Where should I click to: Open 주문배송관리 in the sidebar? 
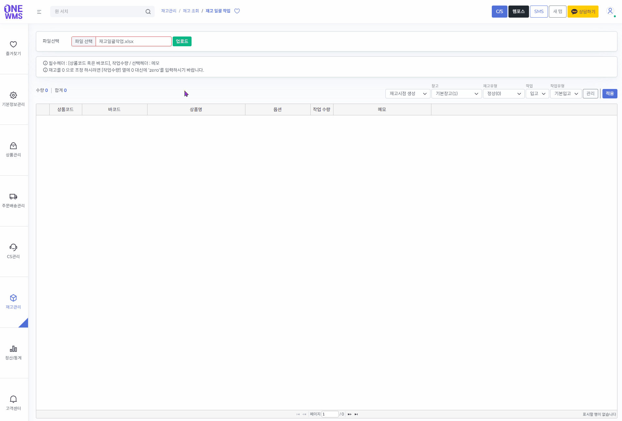(13, 200)
